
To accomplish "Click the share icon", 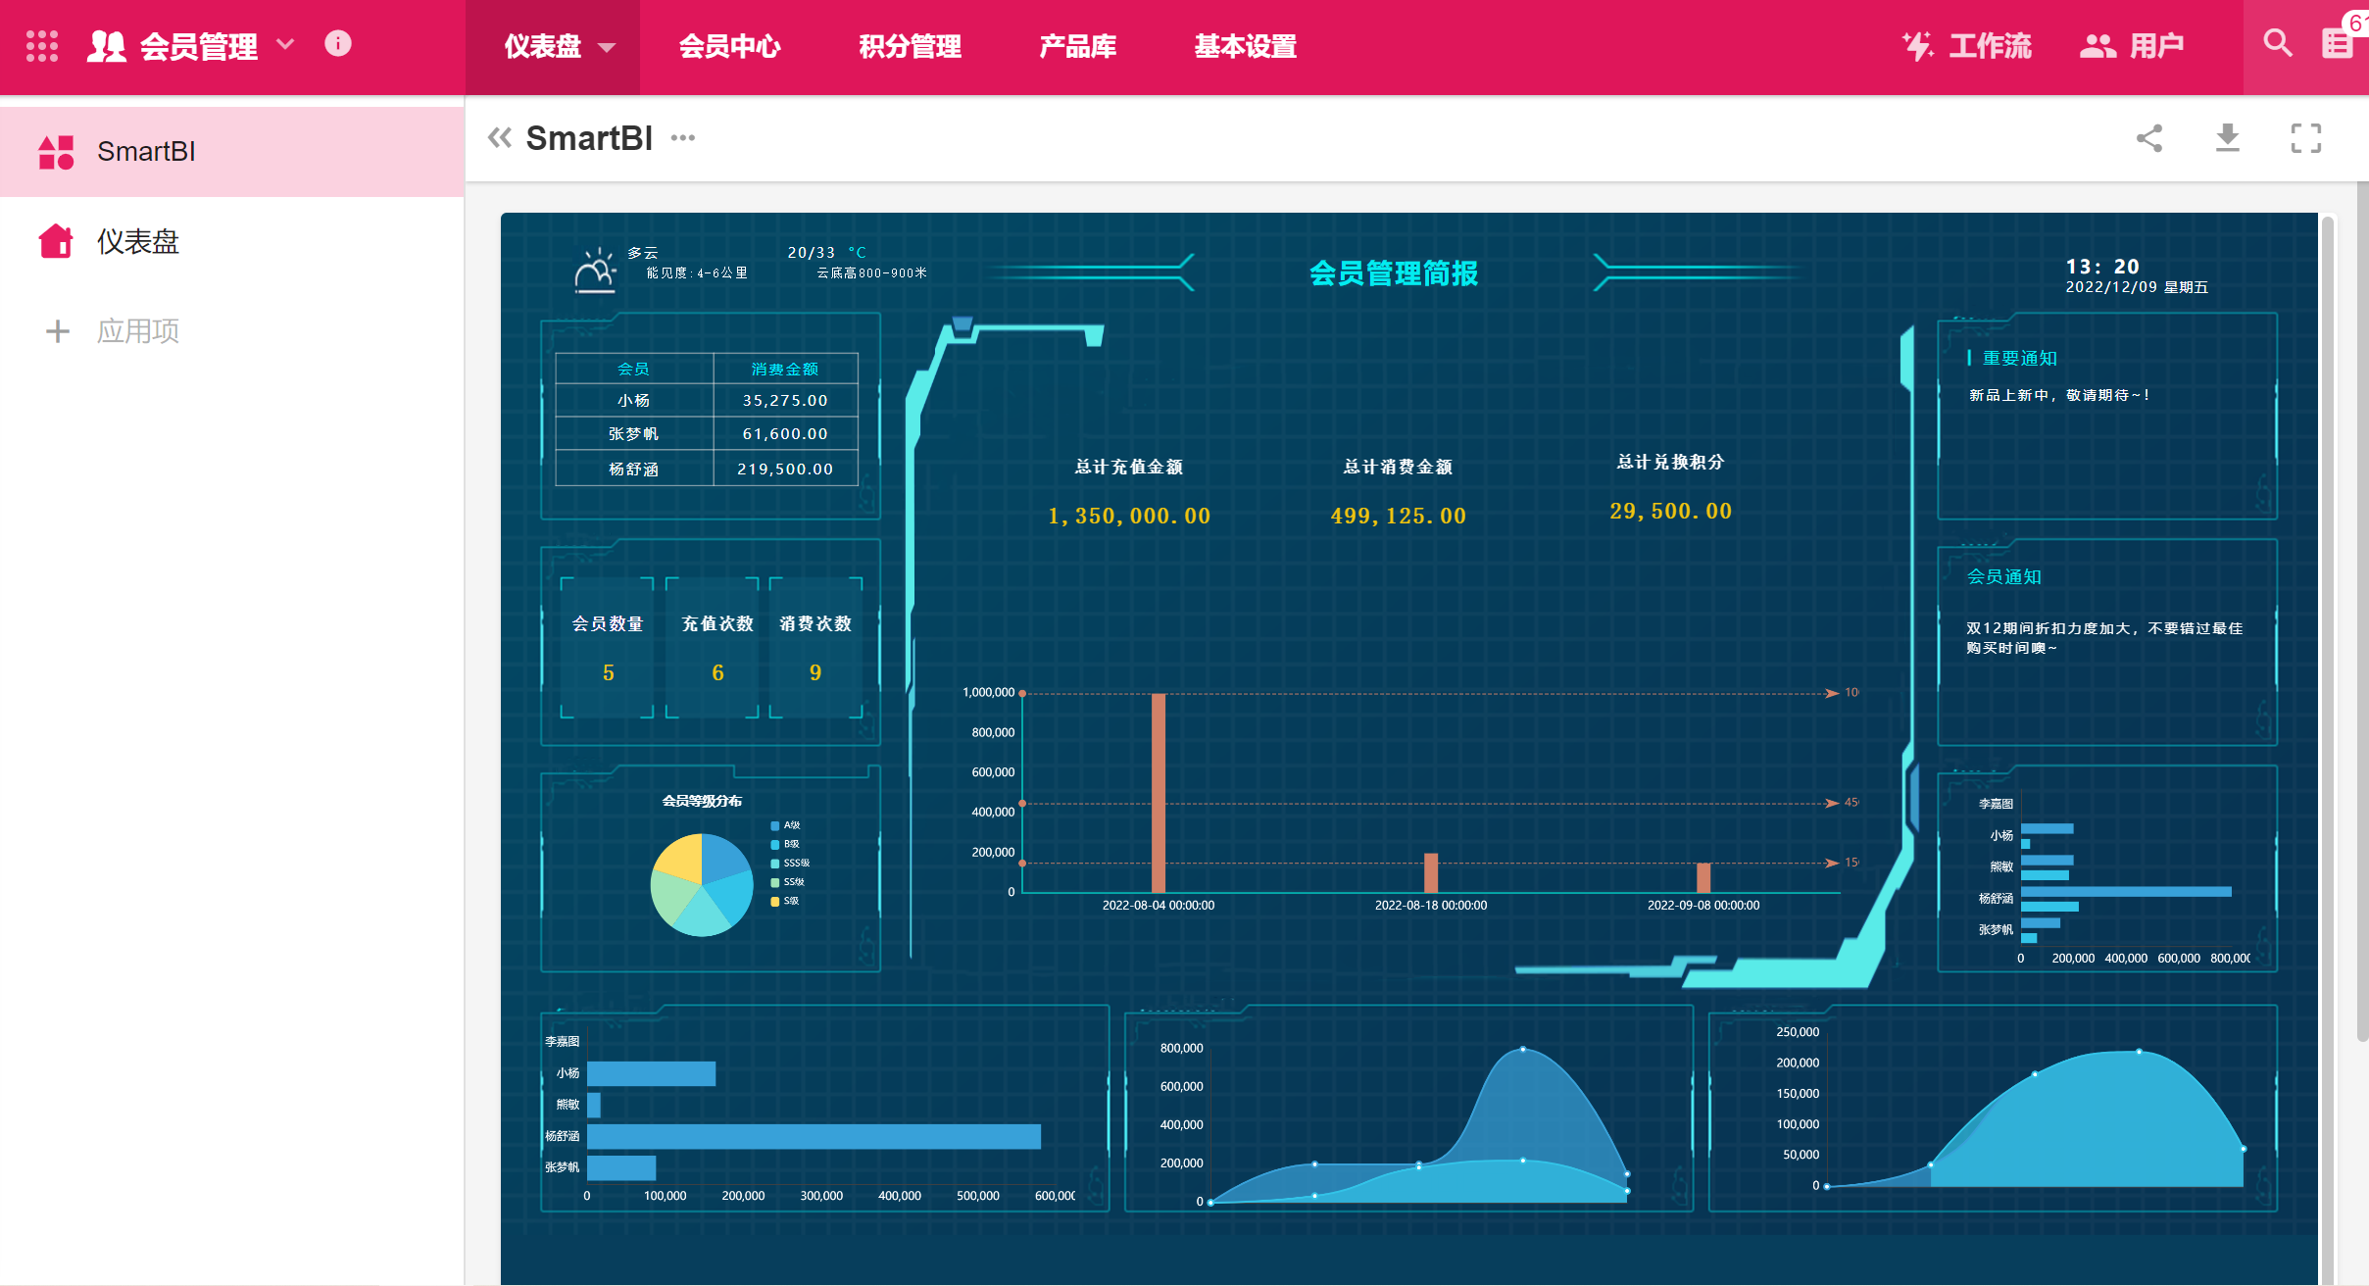I will tap(2149, 138).
